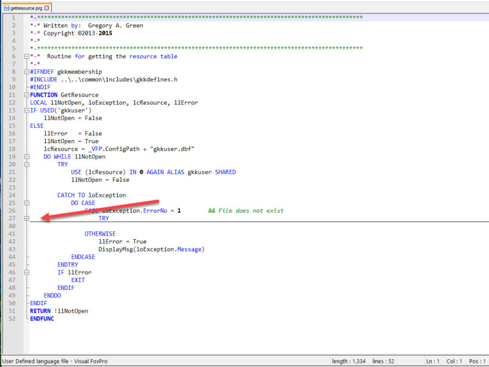The width and height of the screenshot is (489, 367).
Task: Click the ENDDO keyword
Action: tap(53, 295)
